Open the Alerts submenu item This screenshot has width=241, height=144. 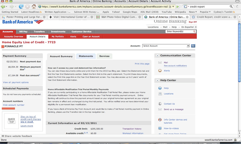[x=73, y=37]
